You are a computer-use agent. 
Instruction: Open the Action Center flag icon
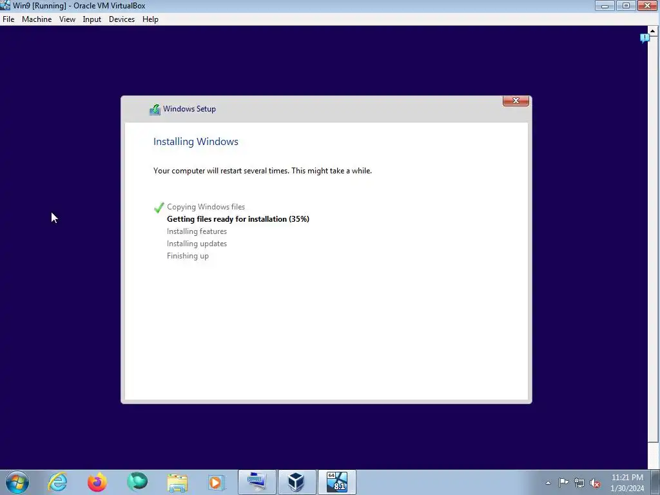click(x=563, y=482)
